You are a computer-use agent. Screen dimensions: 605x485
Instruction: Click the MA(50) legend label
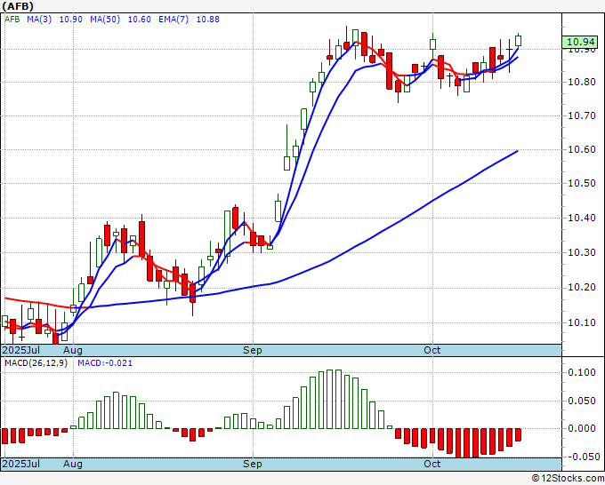(105, 20)
